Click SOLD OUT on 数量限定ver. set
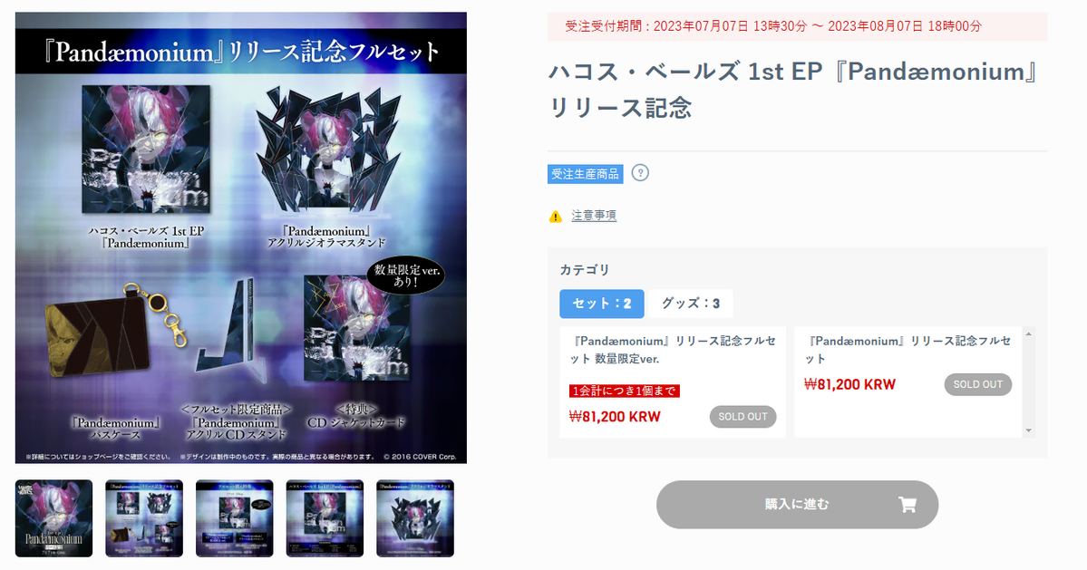This screenshot has width=1087, height=570. 742,417
